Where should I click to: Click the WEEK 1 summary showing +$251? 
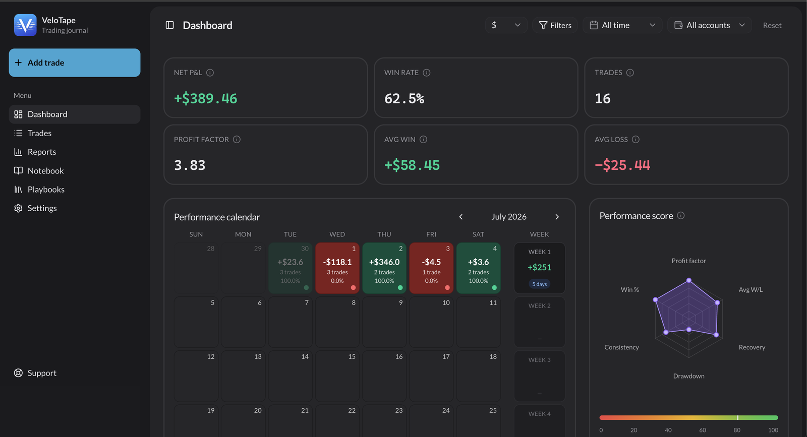[x=540, y=268]
